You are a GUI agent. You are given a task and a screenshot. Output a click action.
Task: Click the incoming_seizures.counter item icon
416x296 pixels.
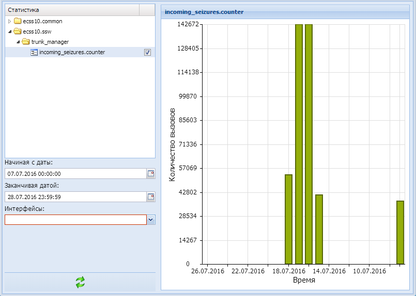(x=34, y=52)
